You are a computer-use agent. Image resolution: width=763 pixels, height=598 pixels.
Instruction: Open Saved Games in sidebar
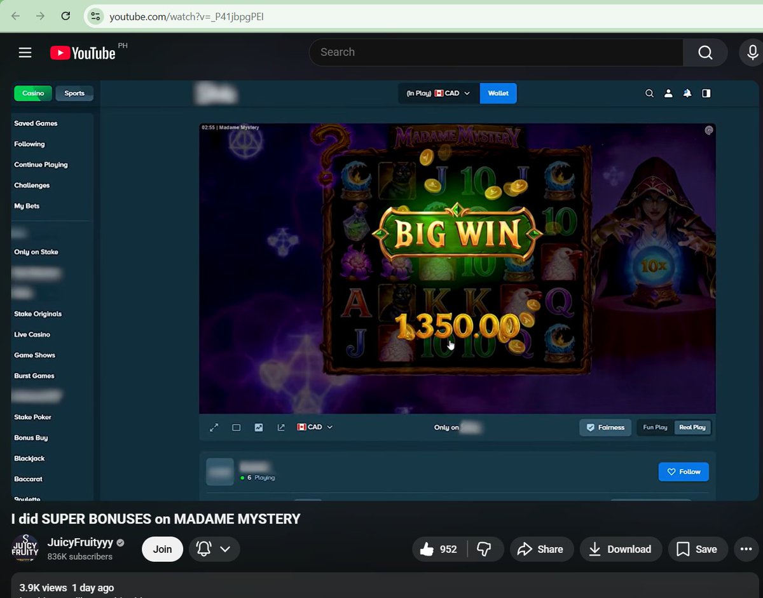(36, 123)
